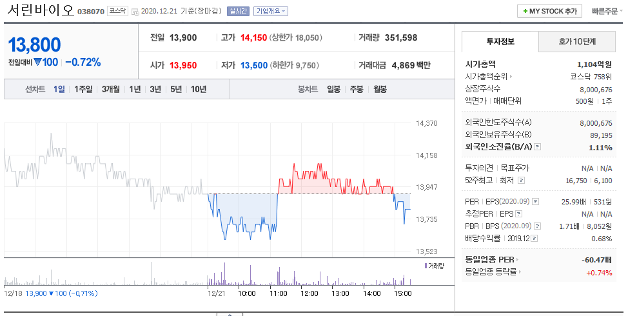This screenshot has width=628, height=316.
Task: Click the 외국인소진율 value 1.11%
Action: click(600, 148)
